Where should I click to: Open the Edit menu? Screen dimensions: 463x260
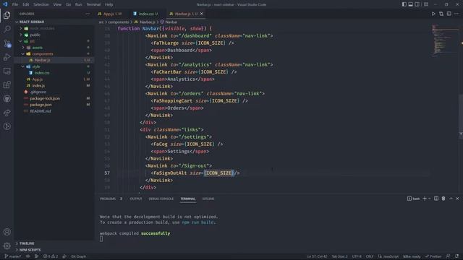(x=26, y=4)
